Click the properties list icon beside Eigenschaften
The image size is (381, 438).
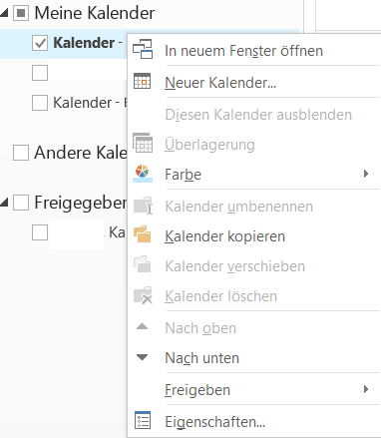pos(143,420)
